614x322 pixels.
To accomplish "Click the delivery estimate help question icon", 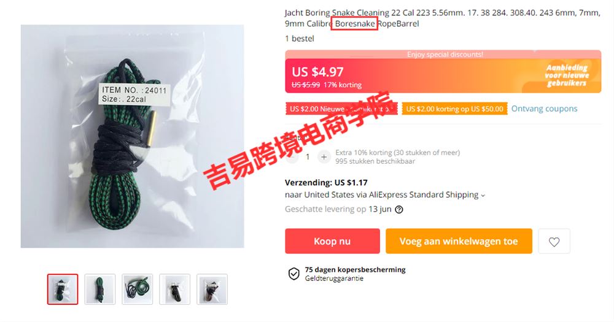I will pyautogui.click(x=398, y=210).
